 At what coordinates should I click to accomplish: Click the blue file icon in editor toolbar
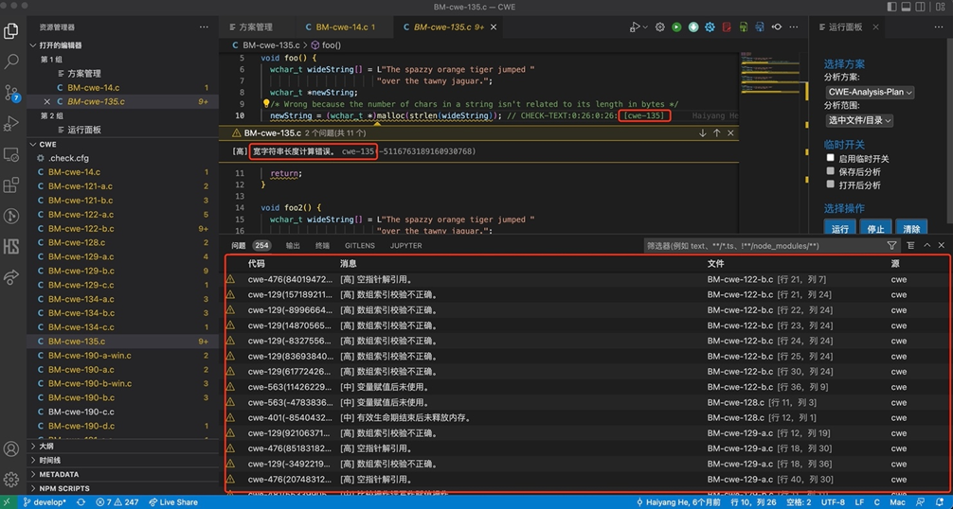[759, 27]
